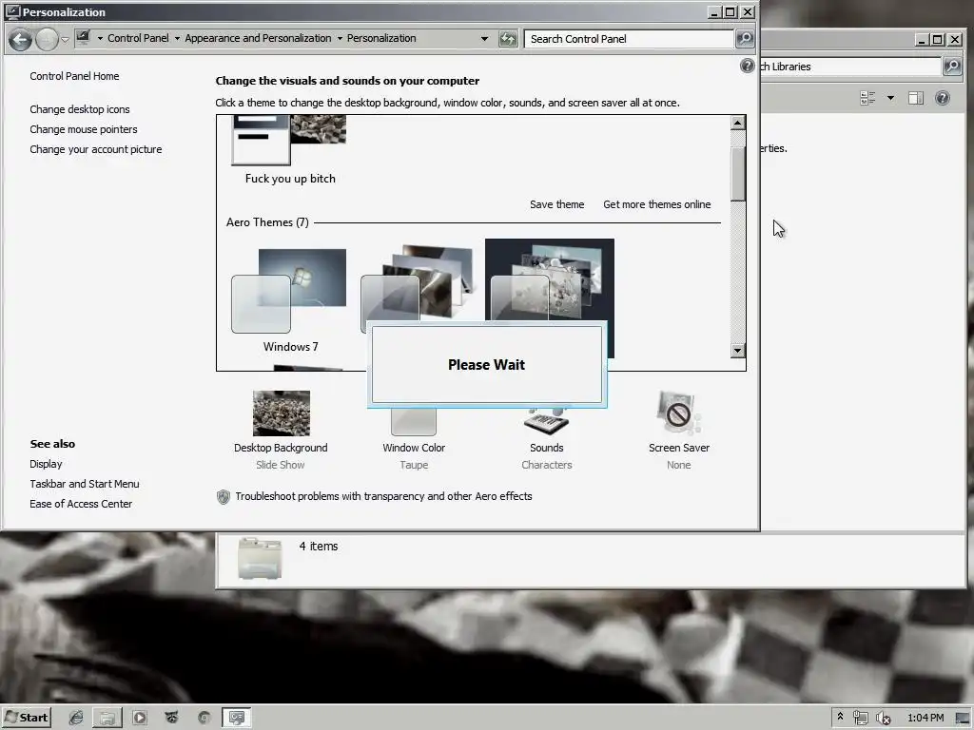
Task: Click the Characters sound scheme label
Action: click(547, 465)
